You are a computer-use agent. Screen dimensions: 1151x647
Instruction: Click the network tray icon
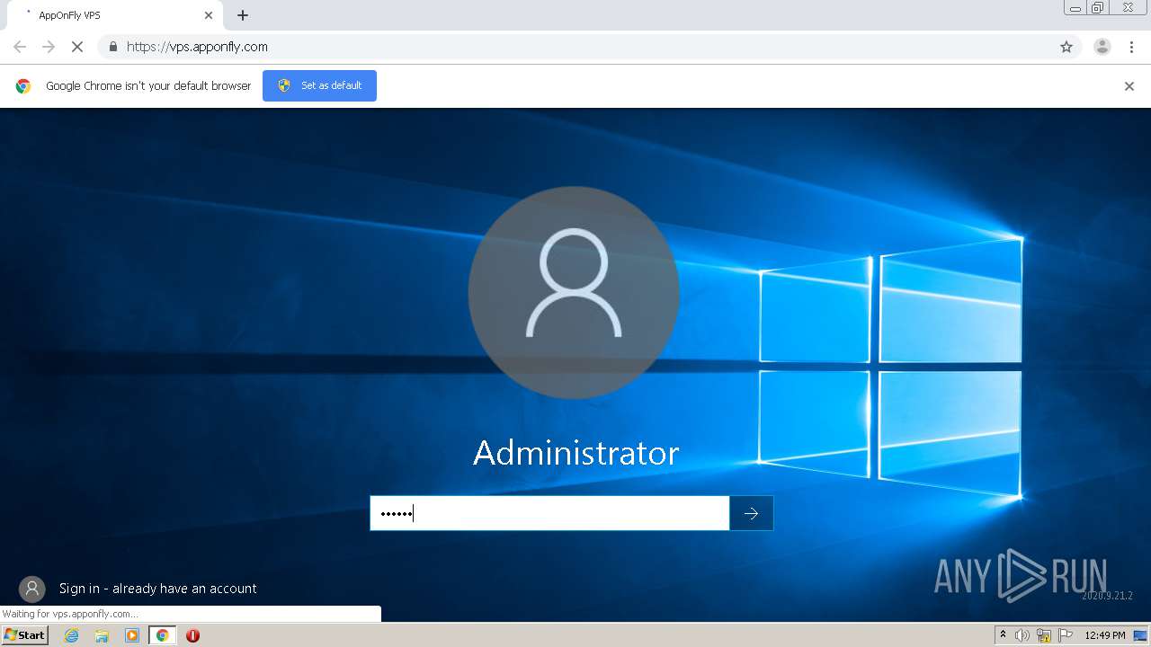click(x=1044, y=635)
